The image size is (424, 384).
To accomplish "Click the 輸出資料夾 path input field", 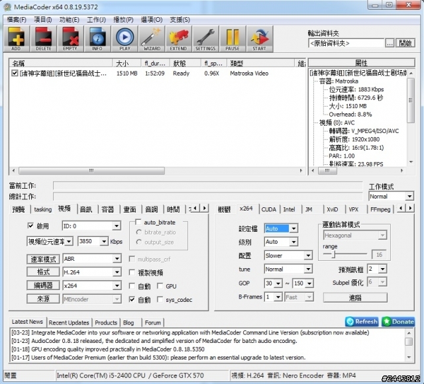I will tap(346, 43).
